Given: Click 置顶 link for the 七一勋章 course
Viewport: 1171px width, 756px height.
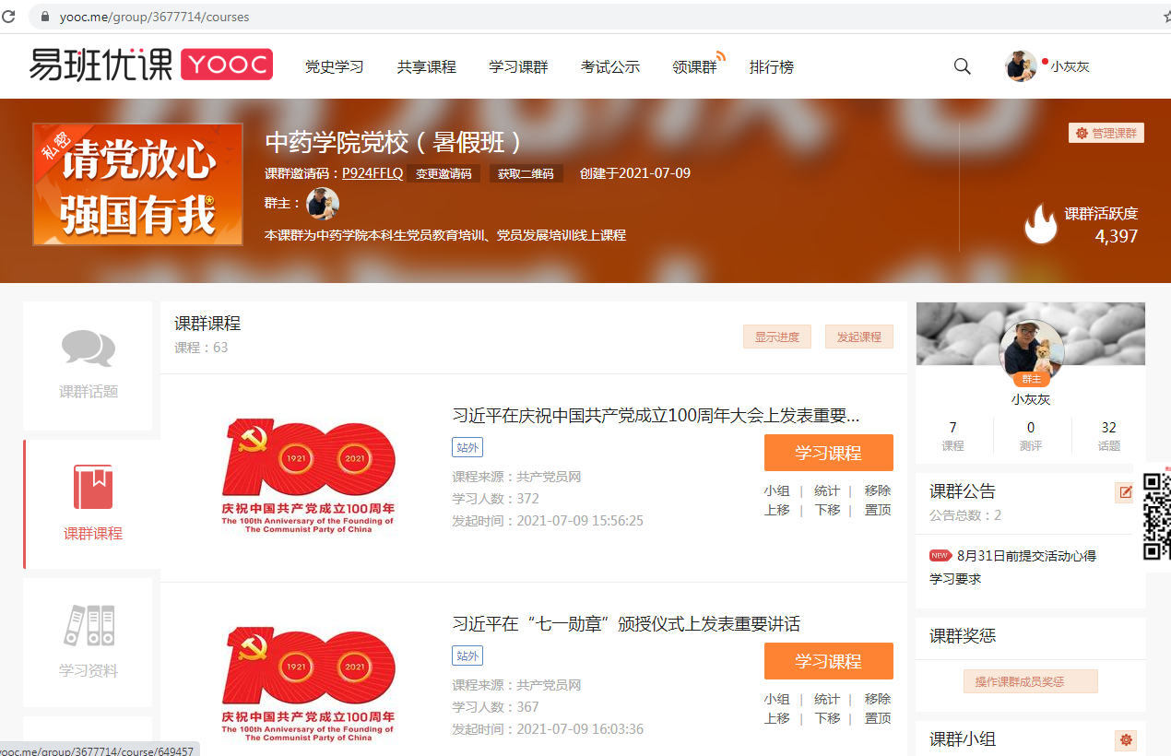Looking at the screenshot, I should [x=878, y=718].
